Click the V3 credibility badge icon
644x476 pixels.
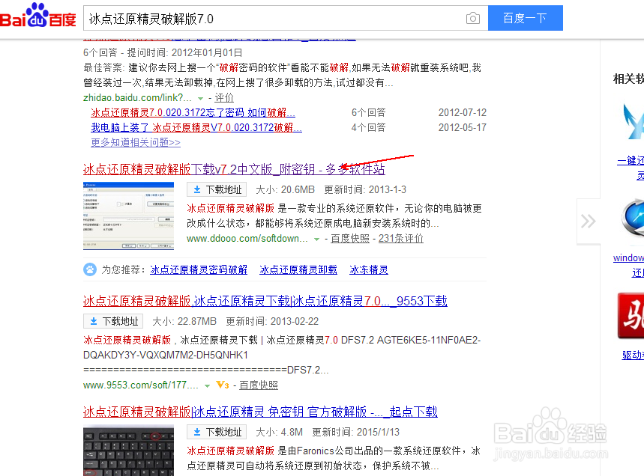point(223,385)
